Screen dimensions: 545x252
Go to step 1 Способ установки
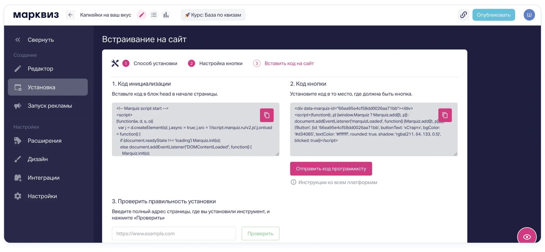coord(150,63)
